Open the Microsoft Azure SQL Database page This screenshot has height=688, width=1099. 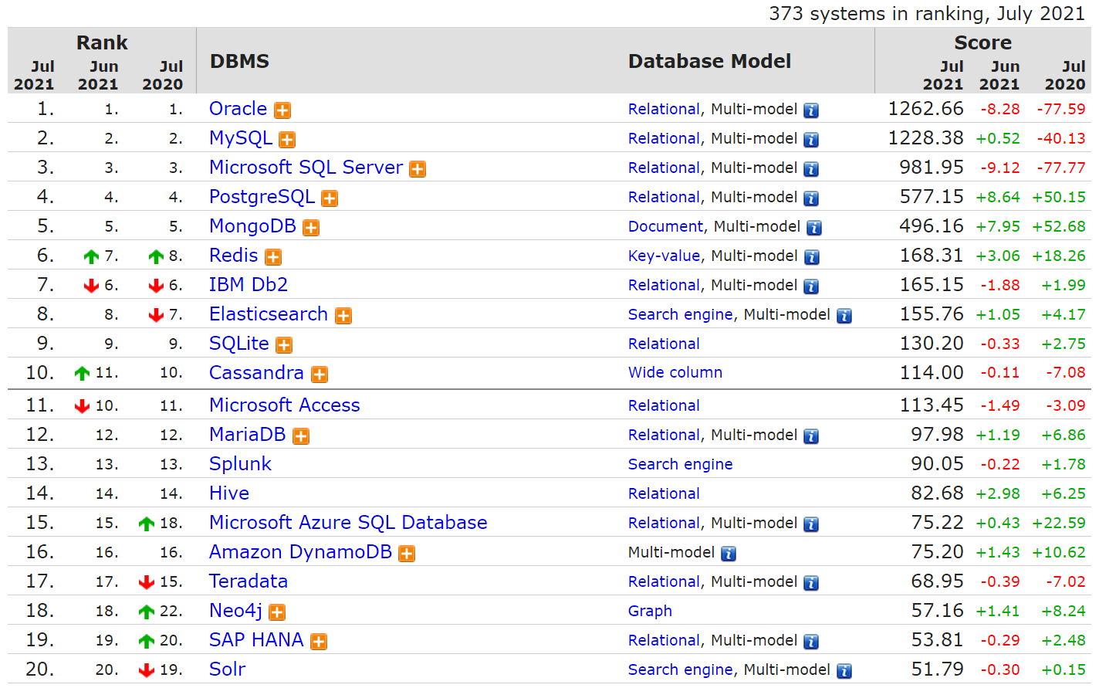tap(348, 523)
